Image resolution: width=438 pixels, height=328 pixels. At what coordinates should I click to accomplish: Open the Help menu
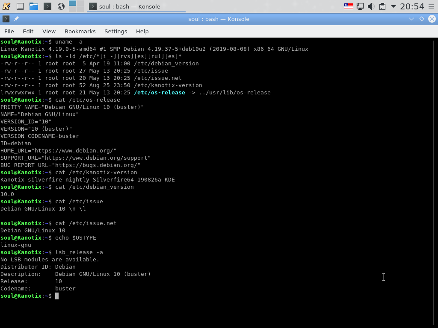click(x=142, y=31)
